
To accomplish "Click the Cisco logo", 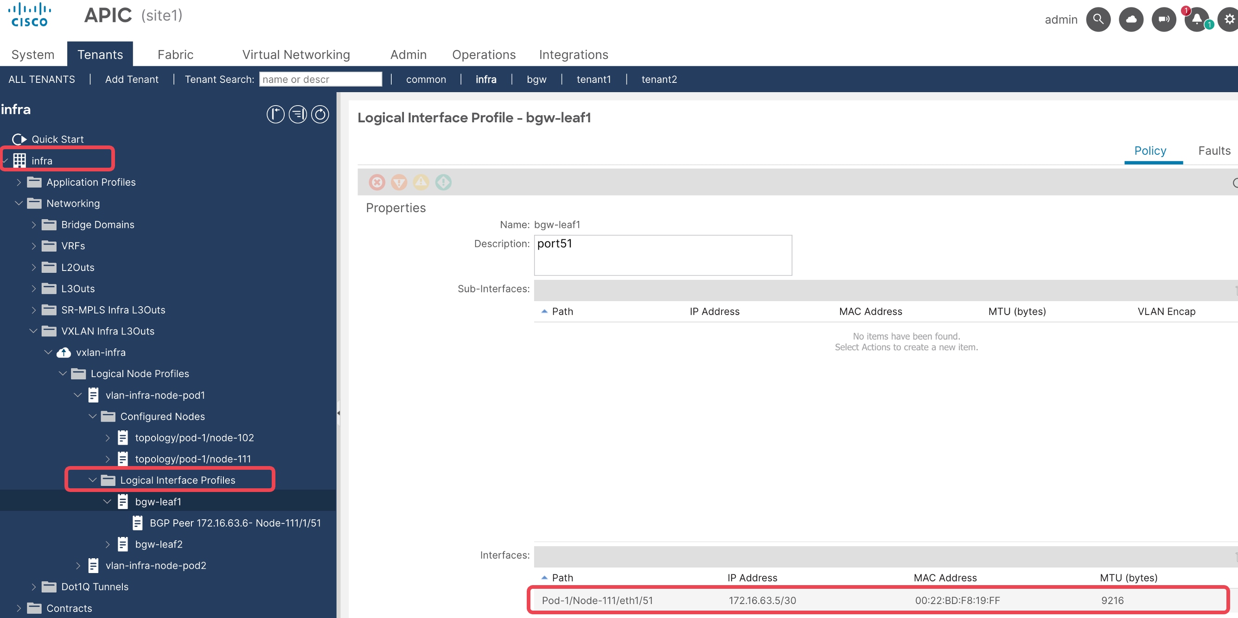I will [x=29, y=15].
